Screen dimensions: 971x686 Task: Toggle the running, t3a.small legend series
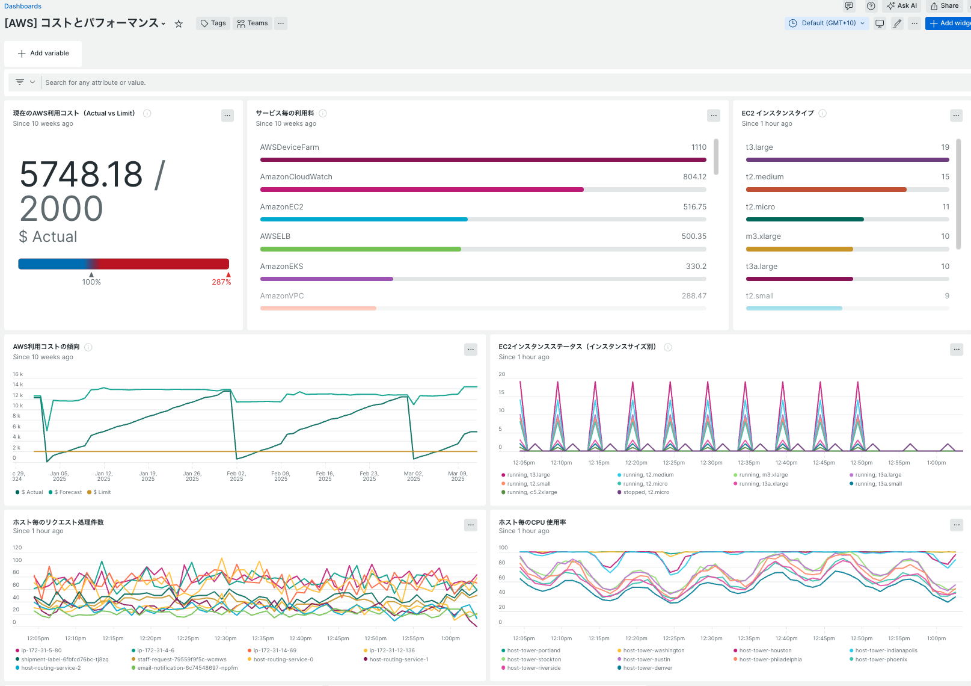[x=875, y=484]
